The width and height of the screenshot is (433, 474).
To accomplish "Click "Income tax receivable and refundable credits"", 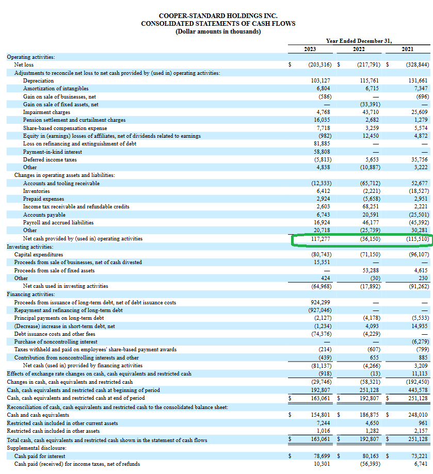I will tap(76, 206).
